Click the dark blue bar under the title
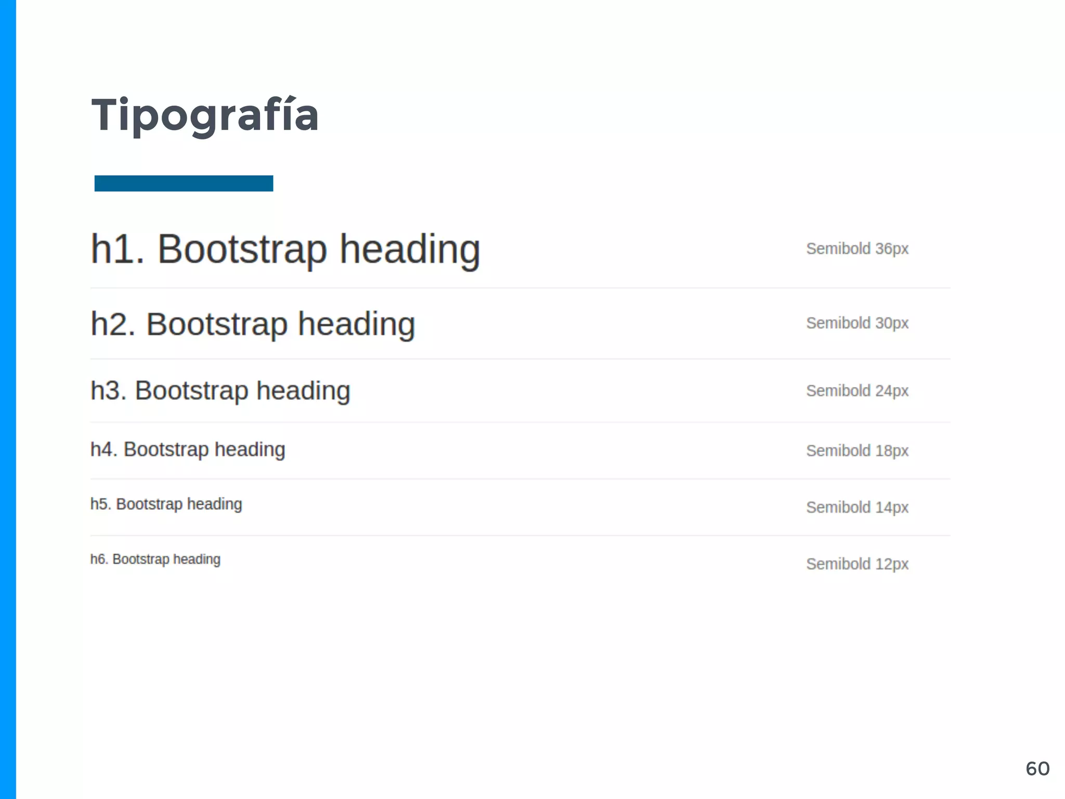Viewport: 1065px width, 799px height. [184, 184]
